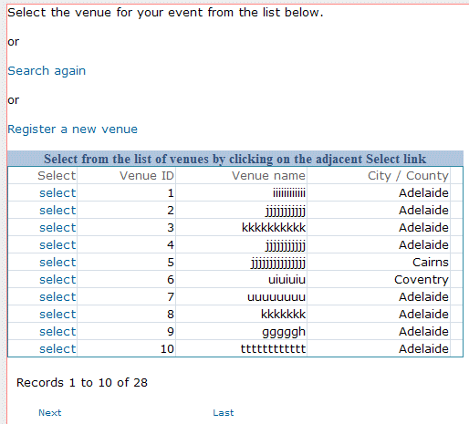This screenshot has width=469, height=424.
Task: Select venue ID 10 named ttttttttttt
Action: point(57,349)
